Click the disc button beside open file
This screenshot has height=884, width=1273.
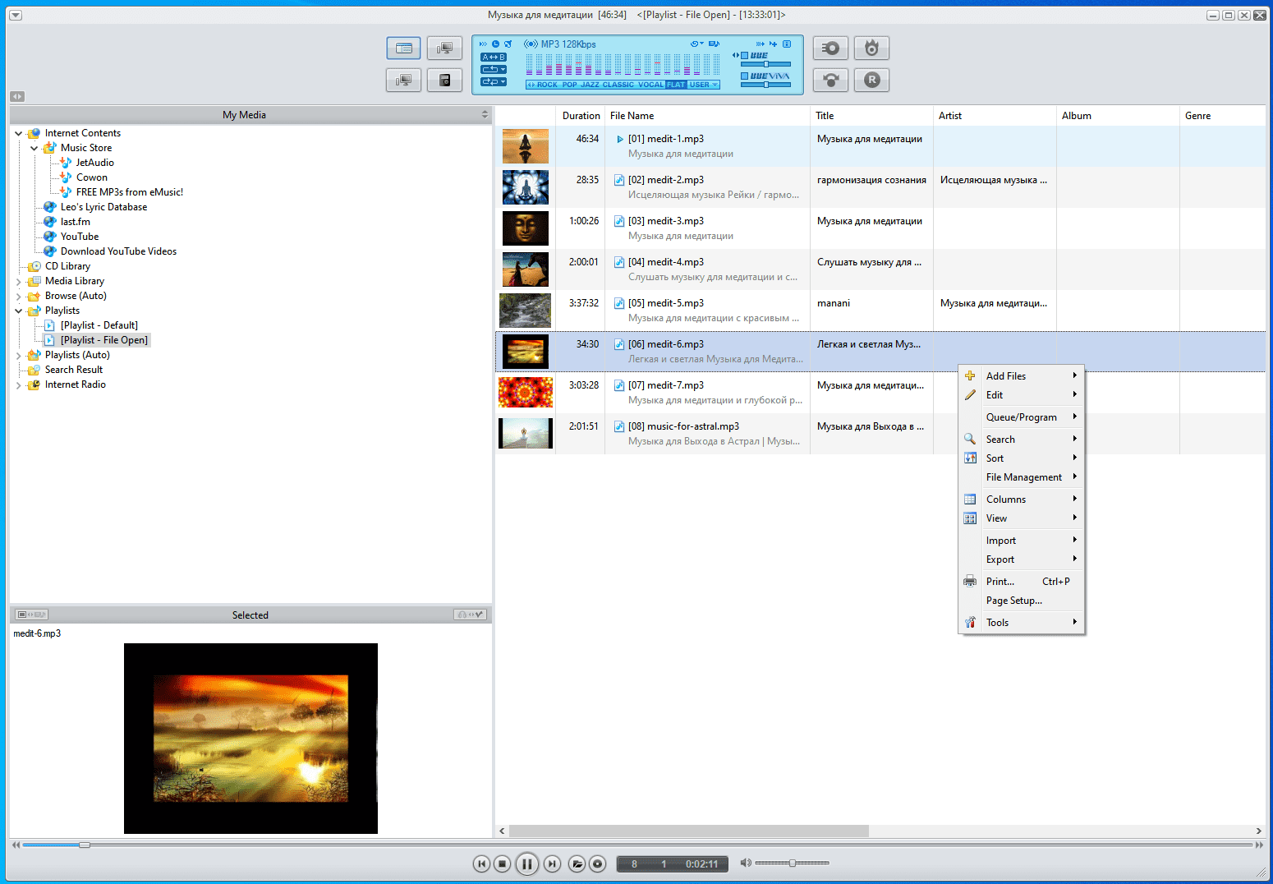click(x=598, y=863)
